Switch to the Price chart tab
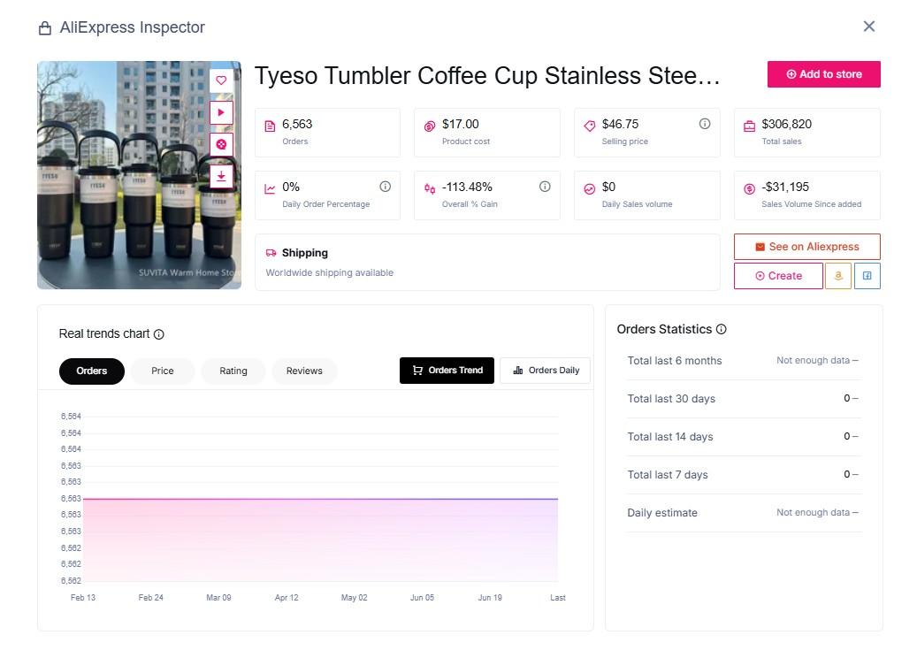 tap(163, 371)
